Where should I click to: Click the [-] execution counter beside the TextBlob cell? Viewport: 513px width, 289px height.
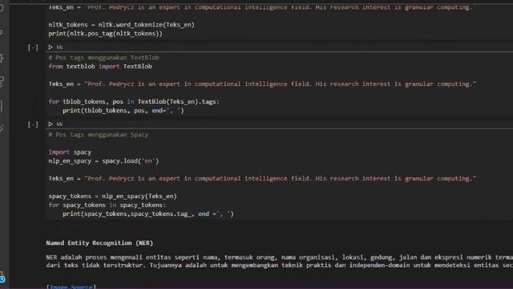(x=33, y=48)
